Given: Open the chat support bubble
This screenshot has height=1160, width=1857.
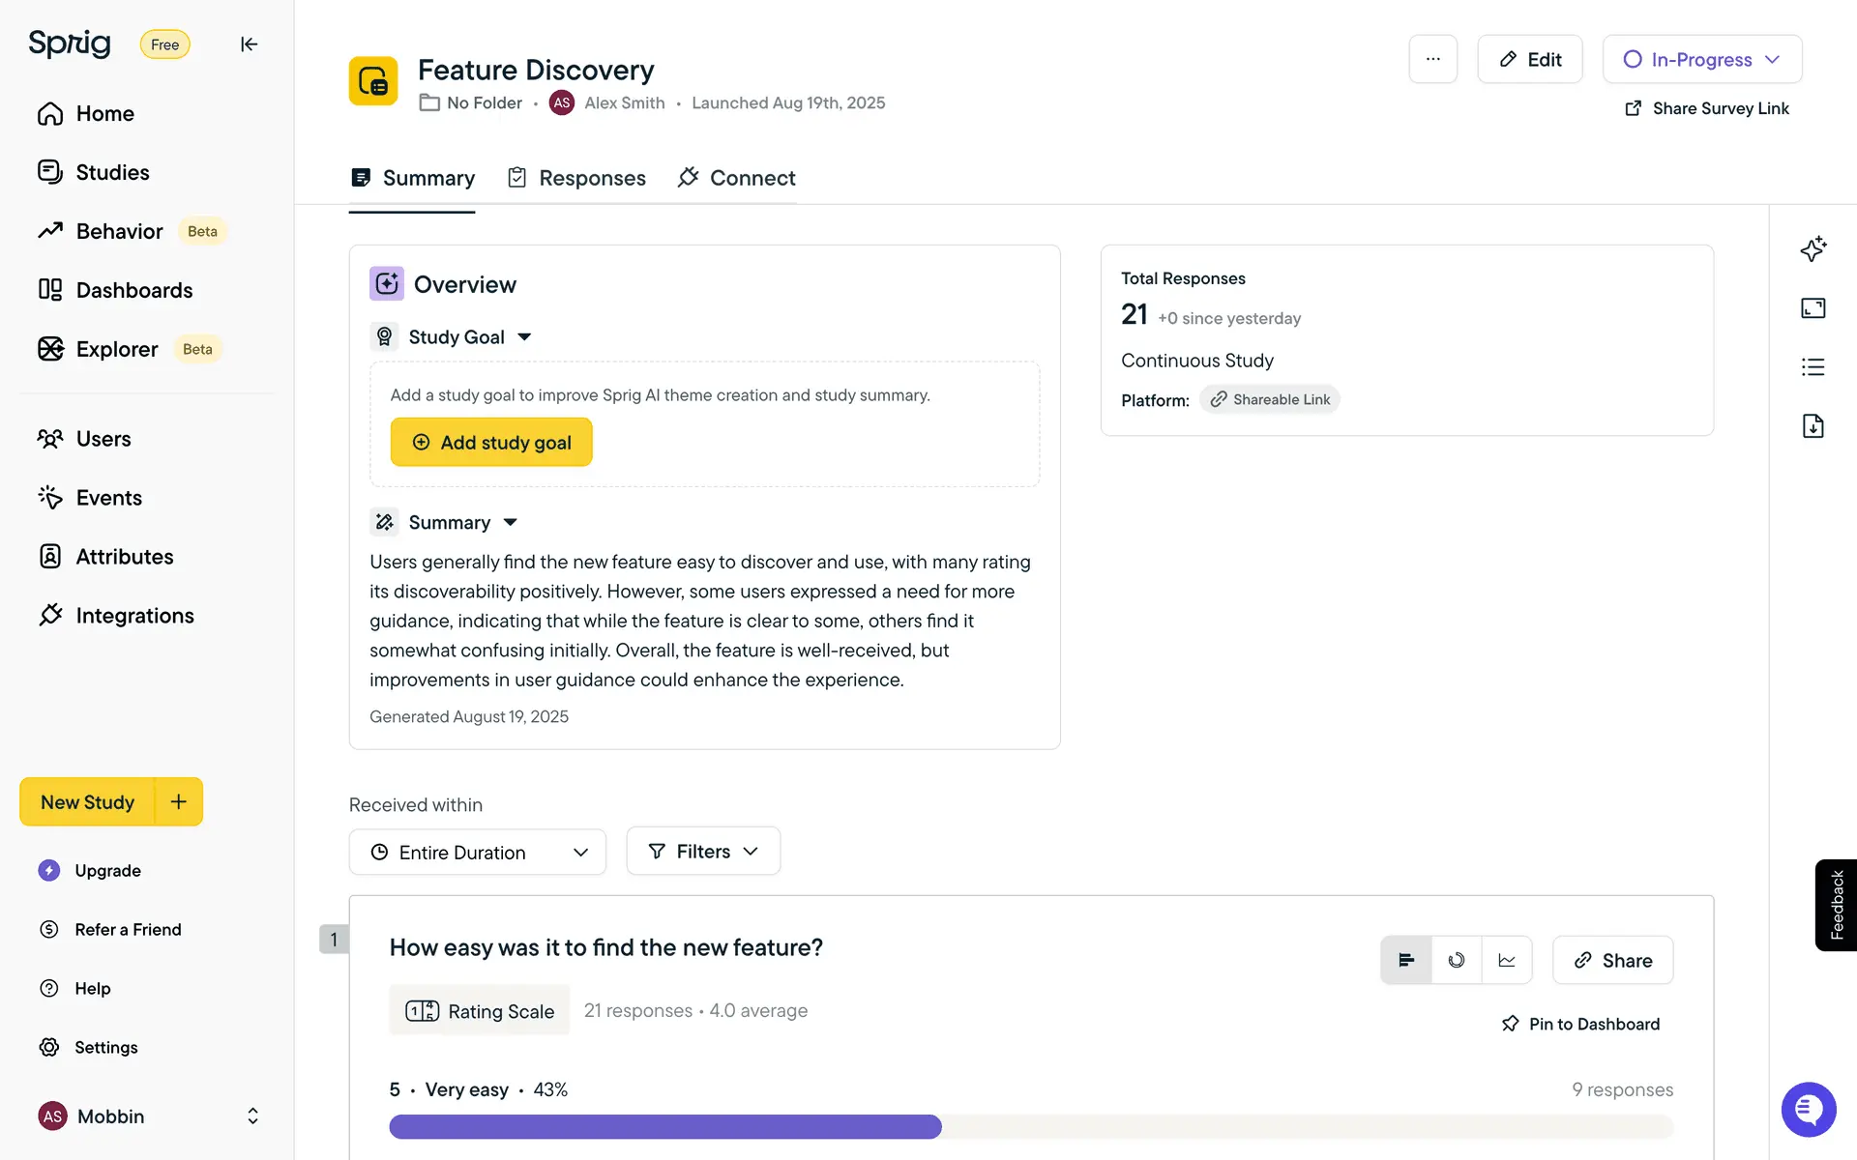Looking at the screenshot, I should pyautogui.click(x=1808, y=1110).
